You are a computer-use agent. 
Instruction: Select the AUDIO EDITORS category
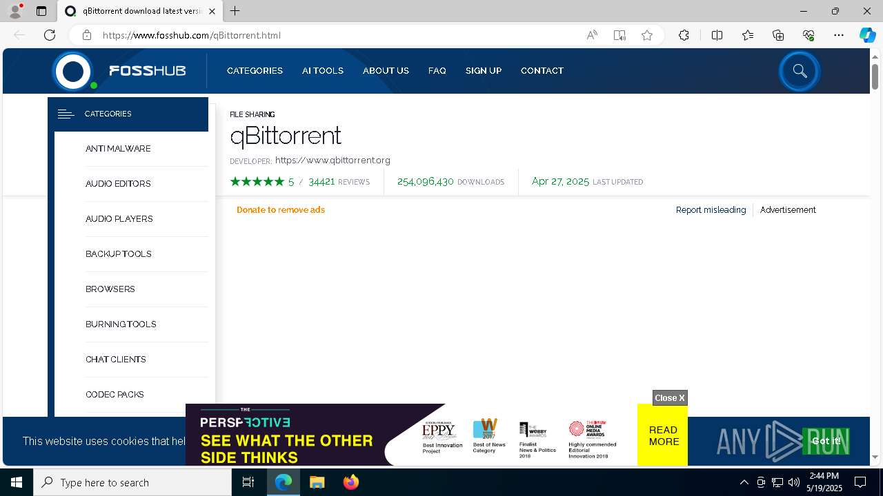pos(118,184)
